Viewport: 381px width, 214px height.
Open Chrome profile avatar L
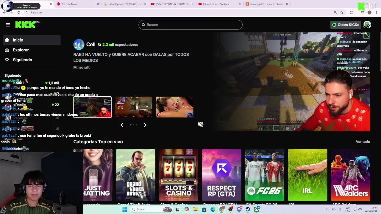click(369, 12)
